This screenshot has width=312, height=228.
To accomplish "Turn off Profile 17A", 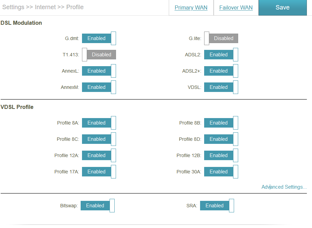I will coord(99,172).
